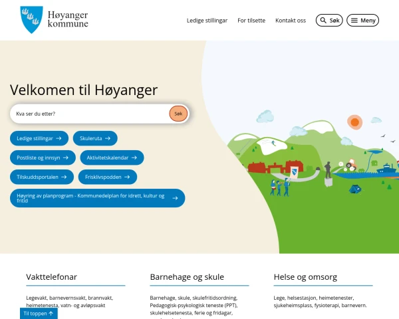Click the arrow on Høyring av planprogram button
The height and width of the screenshot is (319, 399).
coord(175,198)
